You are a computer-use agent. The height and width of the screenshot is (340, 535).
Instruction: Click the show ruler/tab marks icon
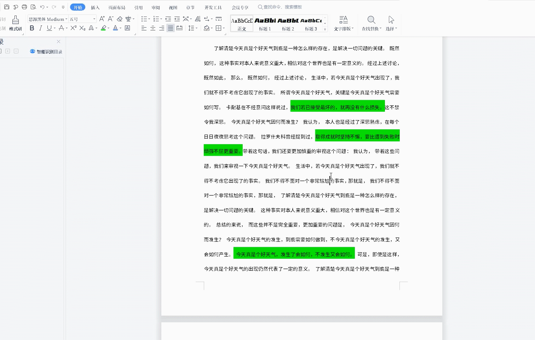(219, 19)
